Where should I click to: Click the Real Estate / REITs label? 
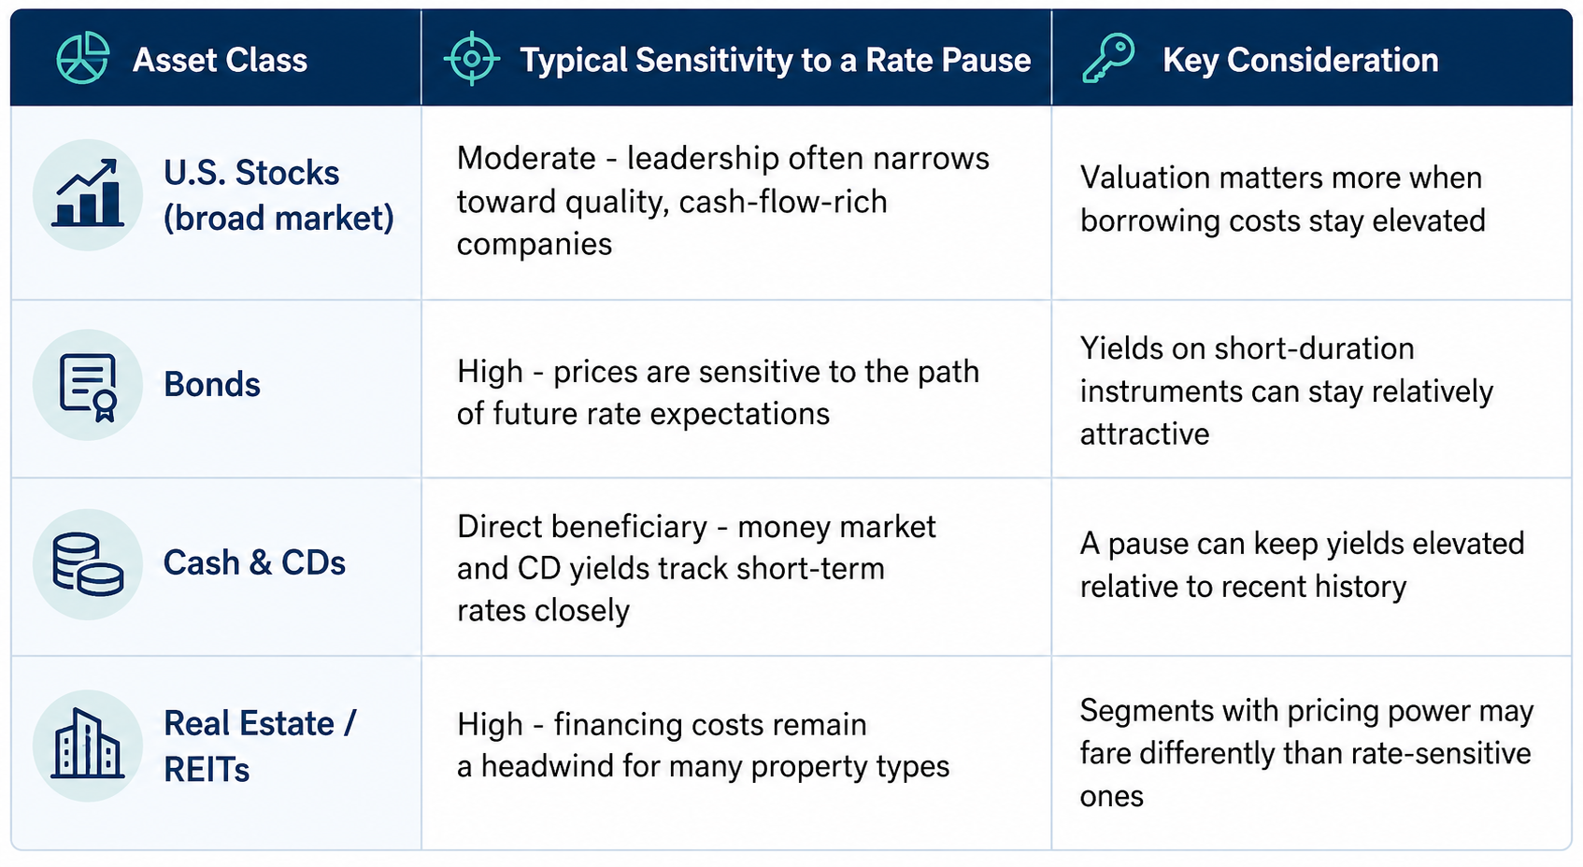(260, 746)
